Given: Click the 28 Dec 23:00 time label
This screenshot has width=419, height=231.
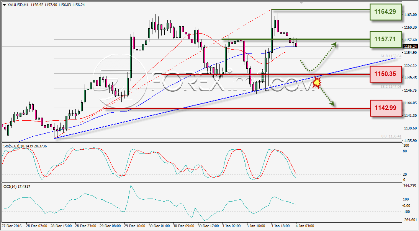Looking at the screenshot, I should [86, 226].
